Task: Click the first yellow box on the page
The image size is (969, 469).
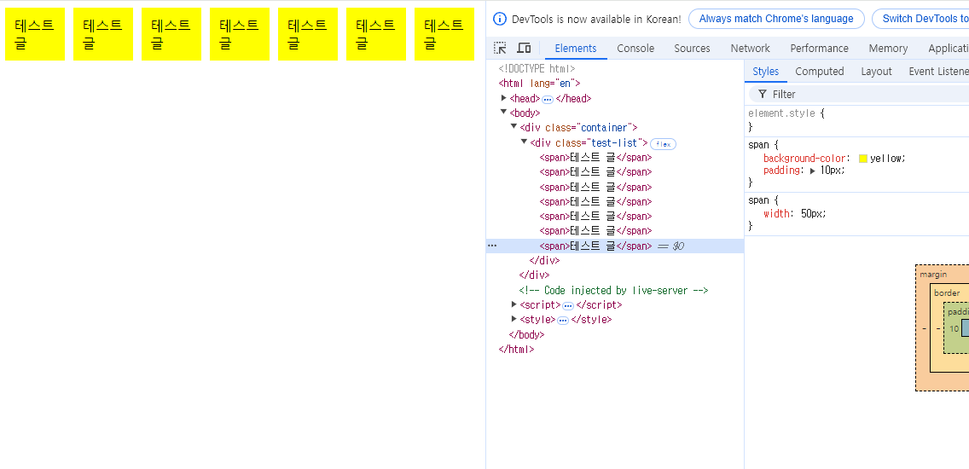Action: pyautogui.click(x=35, y=34)
